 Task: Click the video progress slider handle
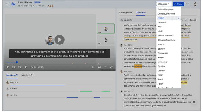click(x=17, y=62)
